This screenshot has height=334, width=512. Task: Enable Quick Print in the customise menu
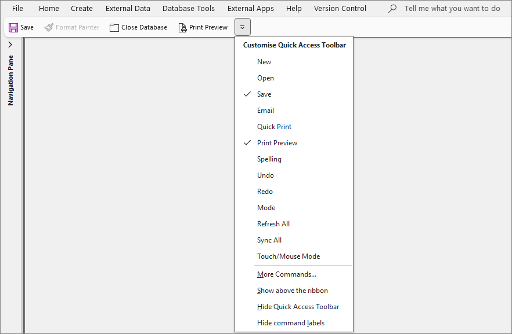tap(294, 127)
